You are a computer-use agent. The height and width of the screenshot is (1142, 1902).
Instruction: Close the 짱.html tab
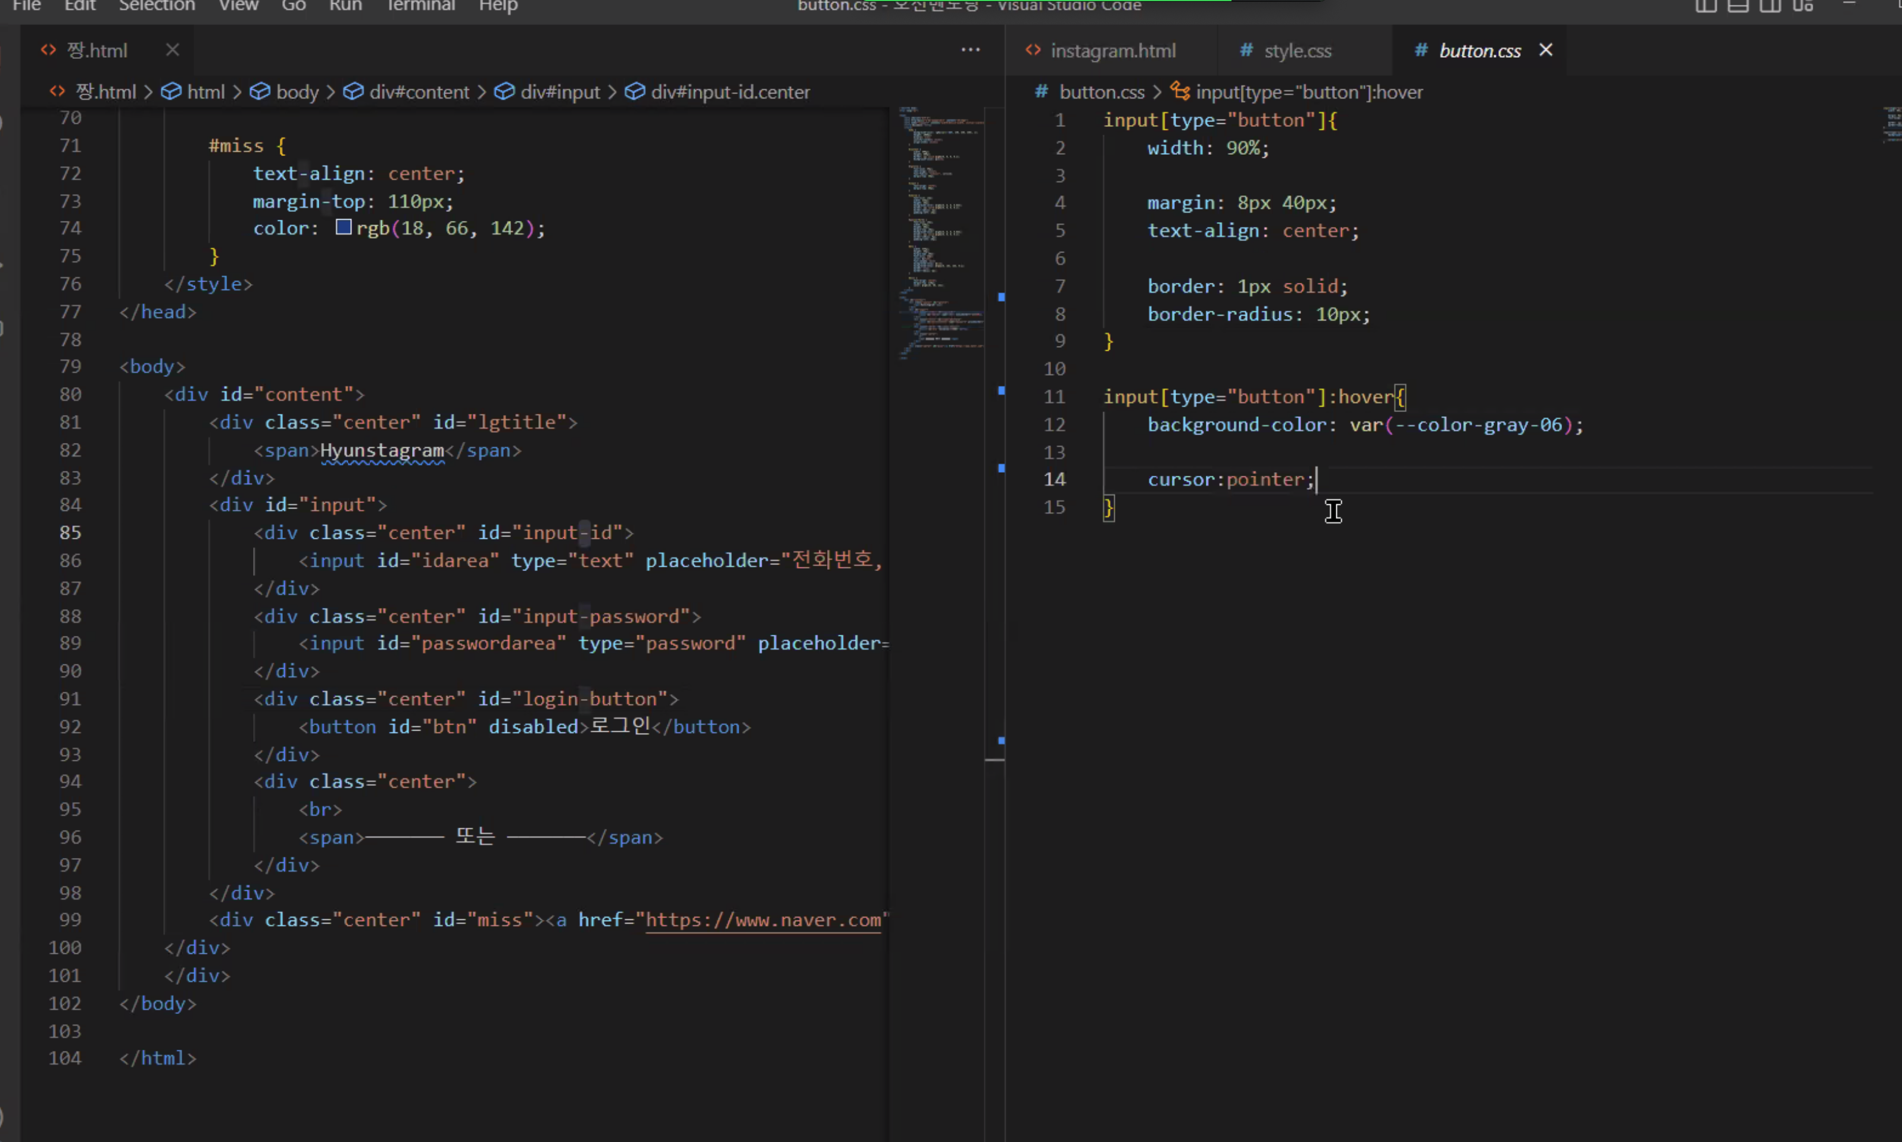click(172, 50)
